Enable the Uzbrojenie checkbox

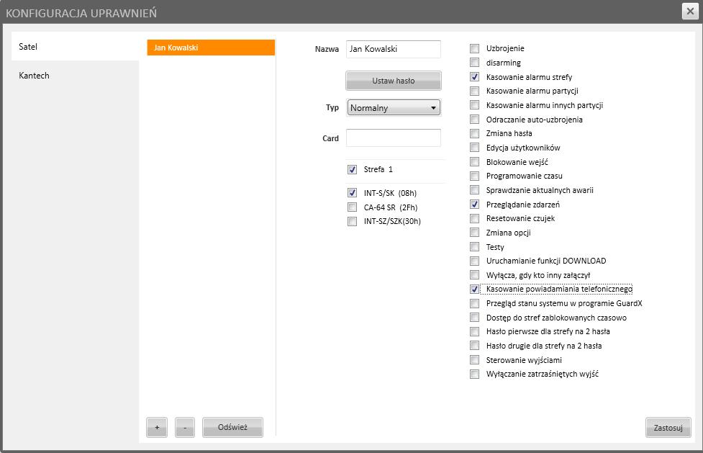474,48
